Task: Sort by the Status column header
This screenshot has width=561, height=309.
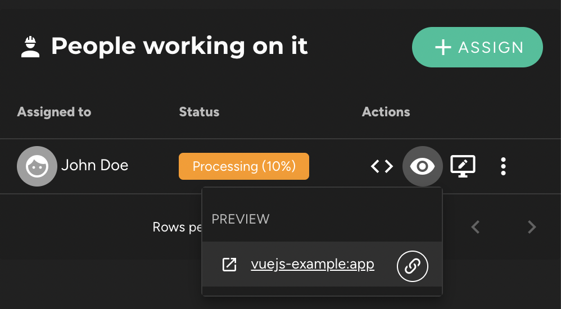Action: tap(199, 112)
